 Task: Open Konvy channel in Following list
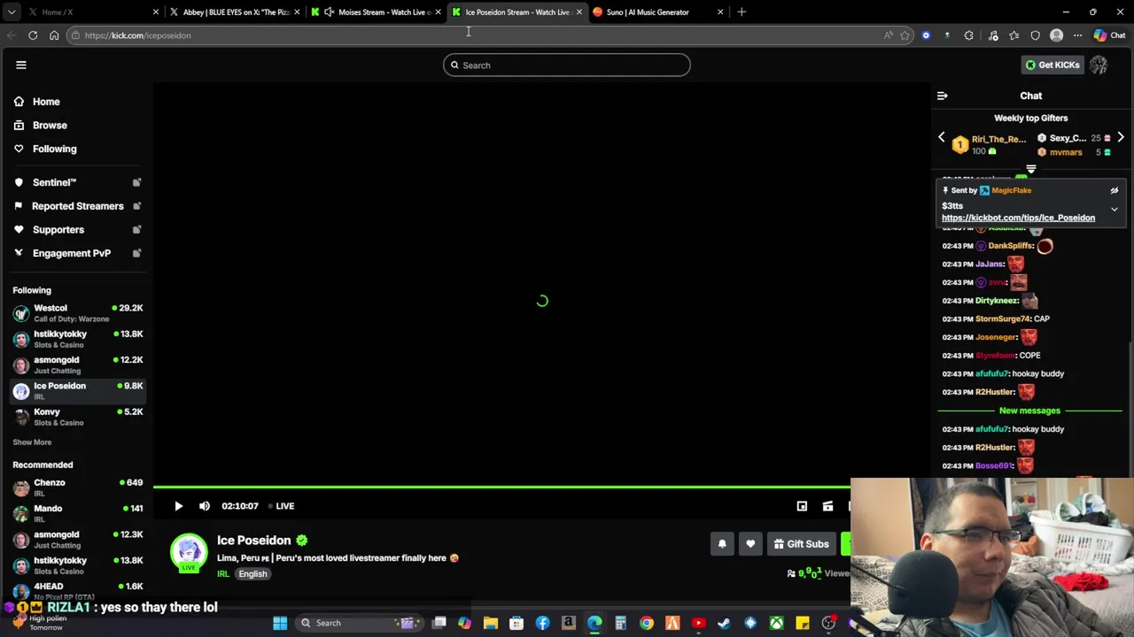[78, 417]
